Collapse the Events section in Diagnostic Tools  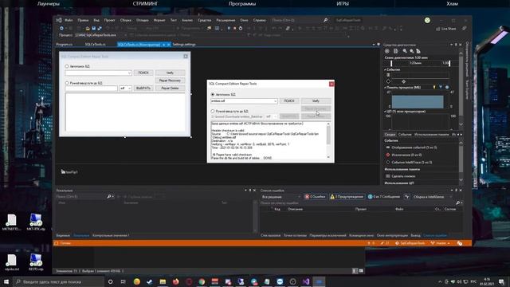pyautogui.click(x=385, y=69)
